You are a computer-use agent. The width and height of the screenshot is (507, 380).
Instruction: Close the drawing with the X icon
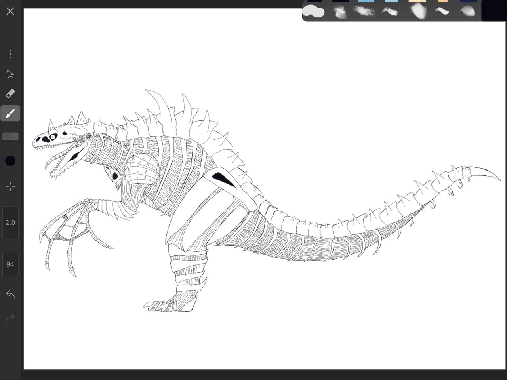click(x=10, y=11)
